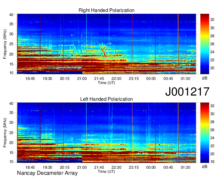The width and height of the screenshot is (218, 177).
Task: Click the 19:30 time tick of Right Handed plot
Action: pyautogui.click(x=47, y=79)
